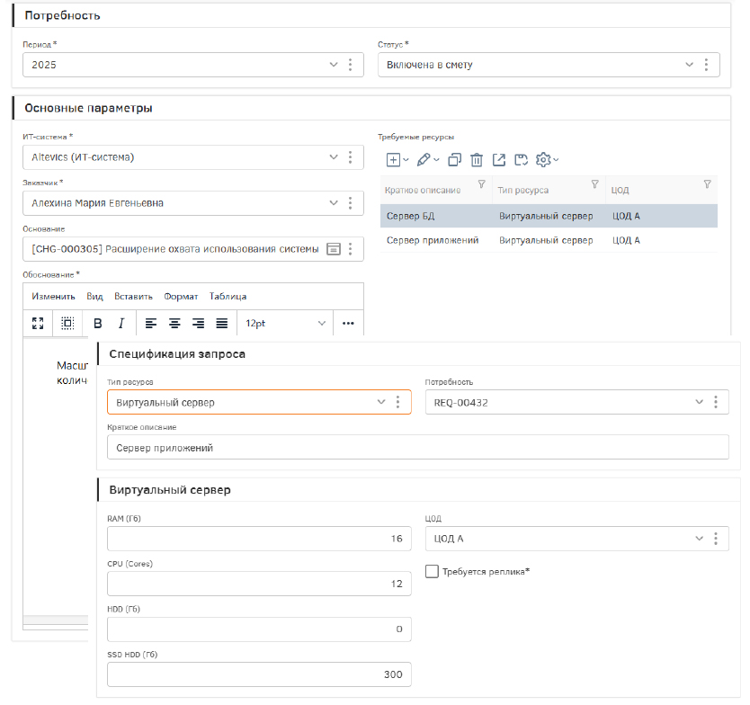Image resolution: width=750 pixels, height=705 pixels.
Task: Apply bold formatting in editor
Action: pyautogui.click(x=98, y=323)
